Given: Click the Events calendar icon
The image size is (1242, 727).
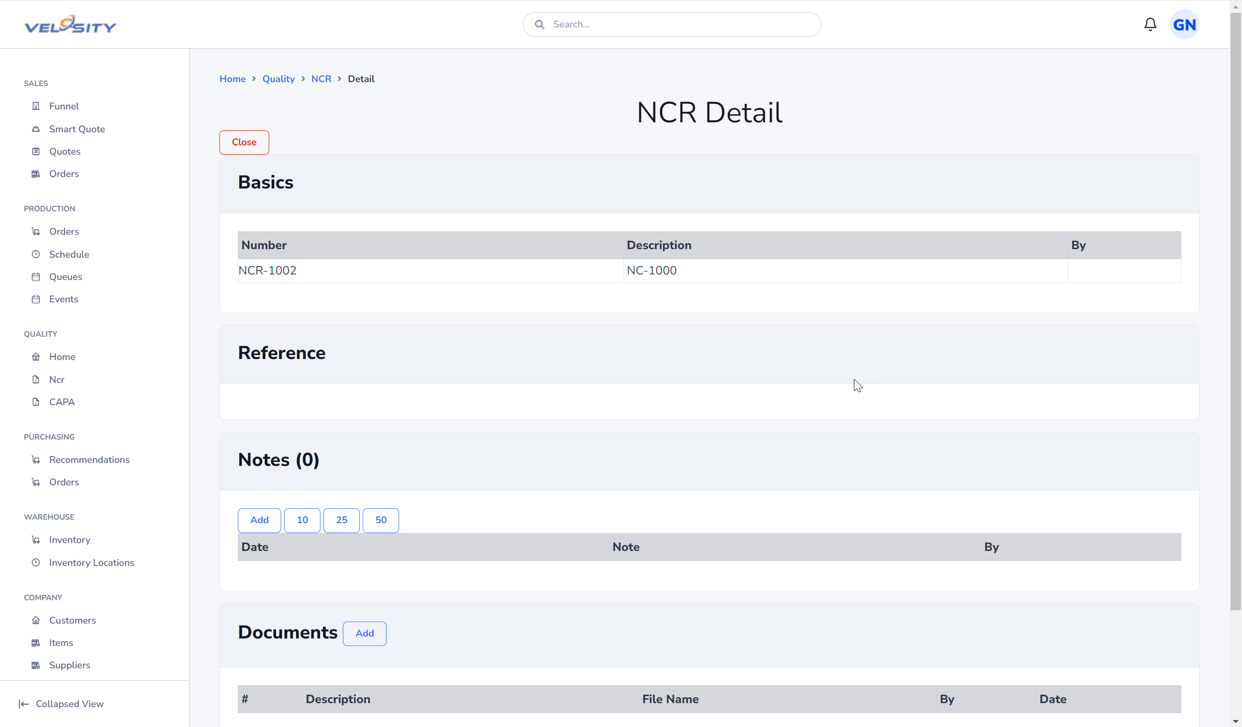Looking at the screenshot, I should (x=36, y=299).
